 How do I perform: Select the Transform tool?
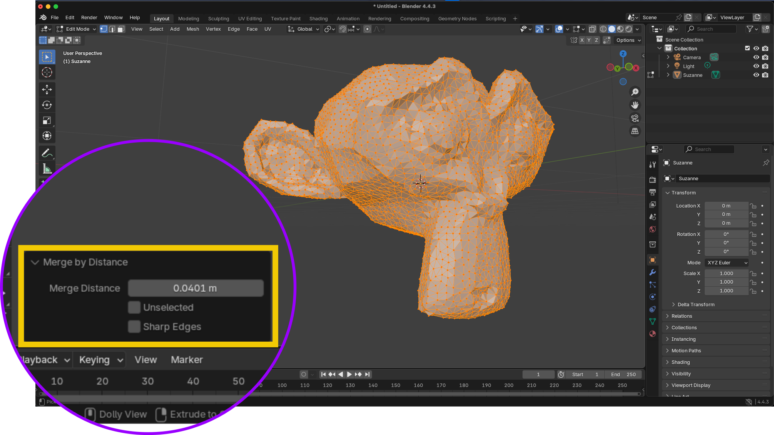pos(47,136)
